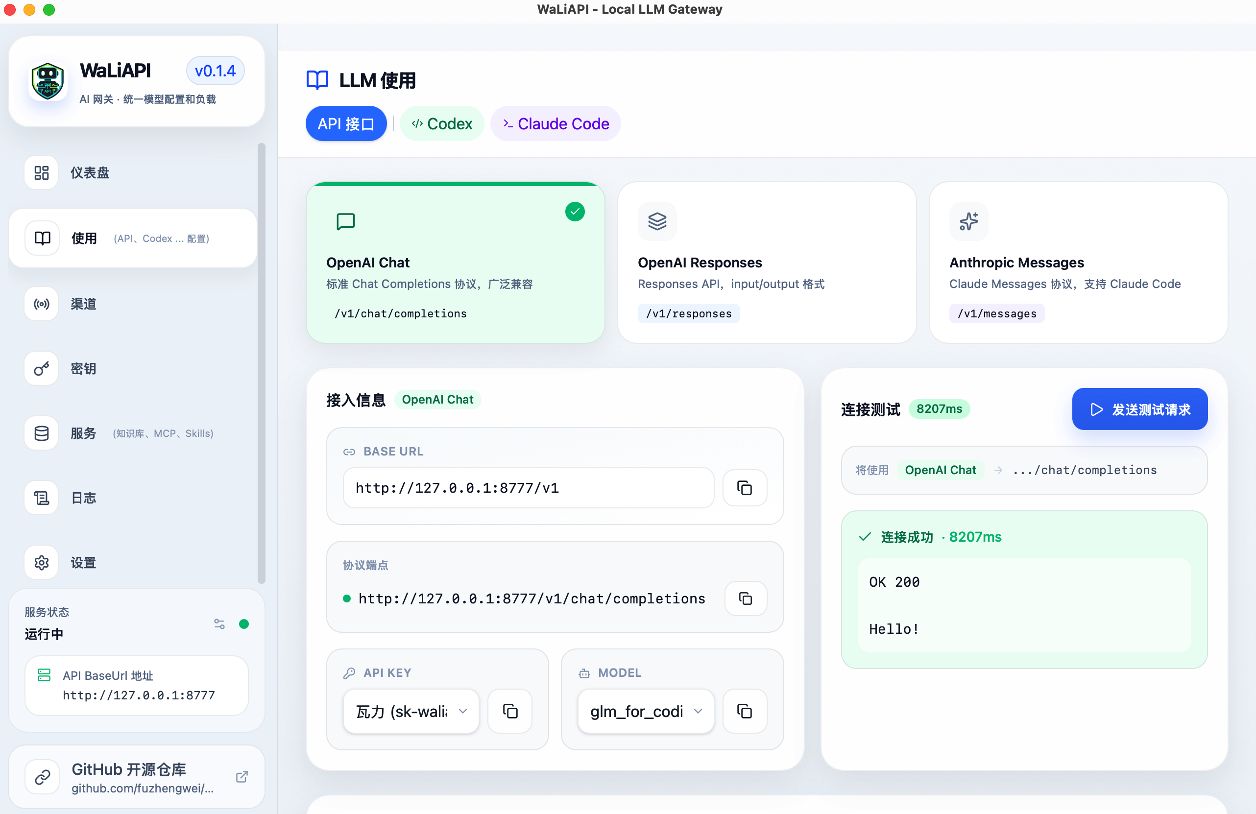Click the green running status dot
The width and height of the screenshot is (1256, 814).
(244, 624)
